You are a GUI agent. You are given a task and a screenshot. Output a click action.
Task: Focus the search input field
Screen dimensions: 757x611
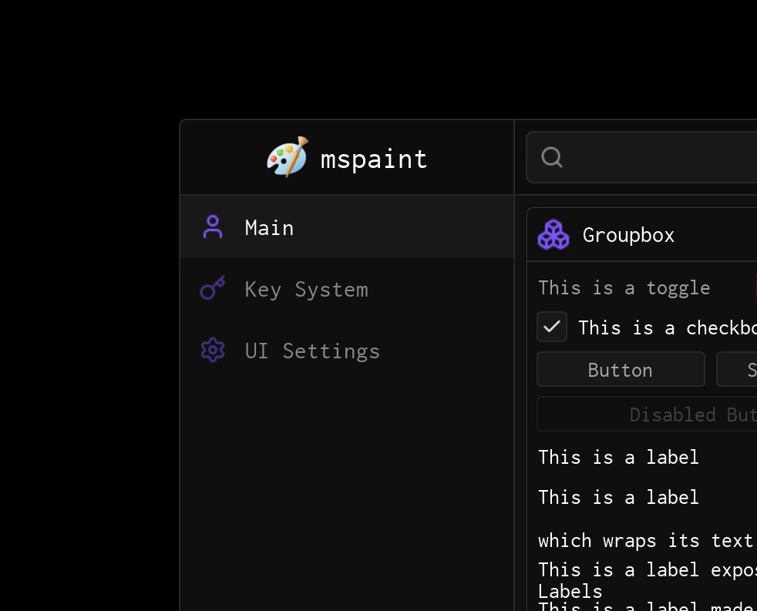(641, 157)
